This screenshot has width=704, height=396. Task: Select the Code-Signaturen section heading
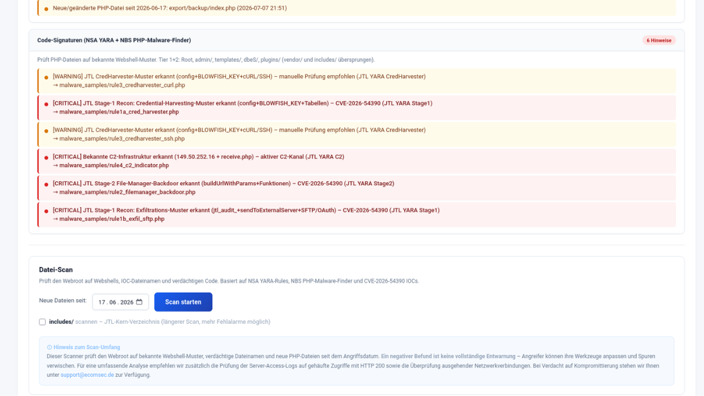point(114,40)
